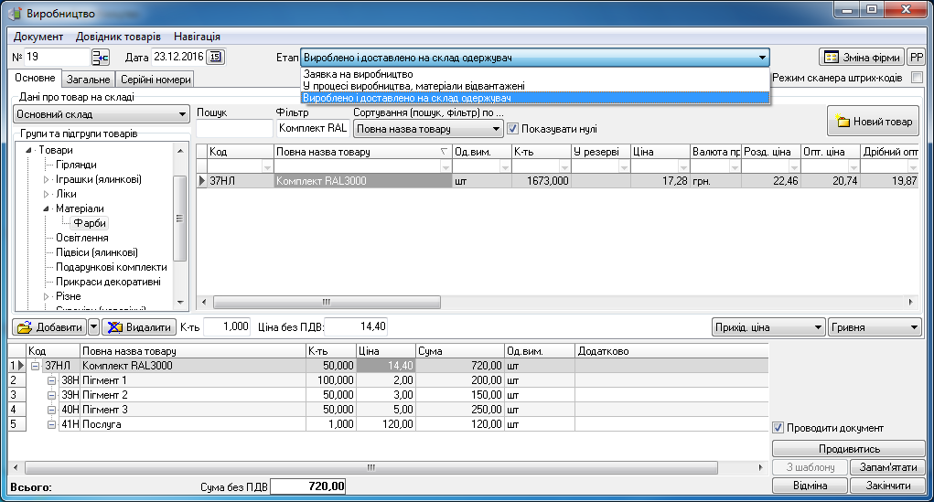Select 'Заявка на виробництво' from the stage list

358,74
